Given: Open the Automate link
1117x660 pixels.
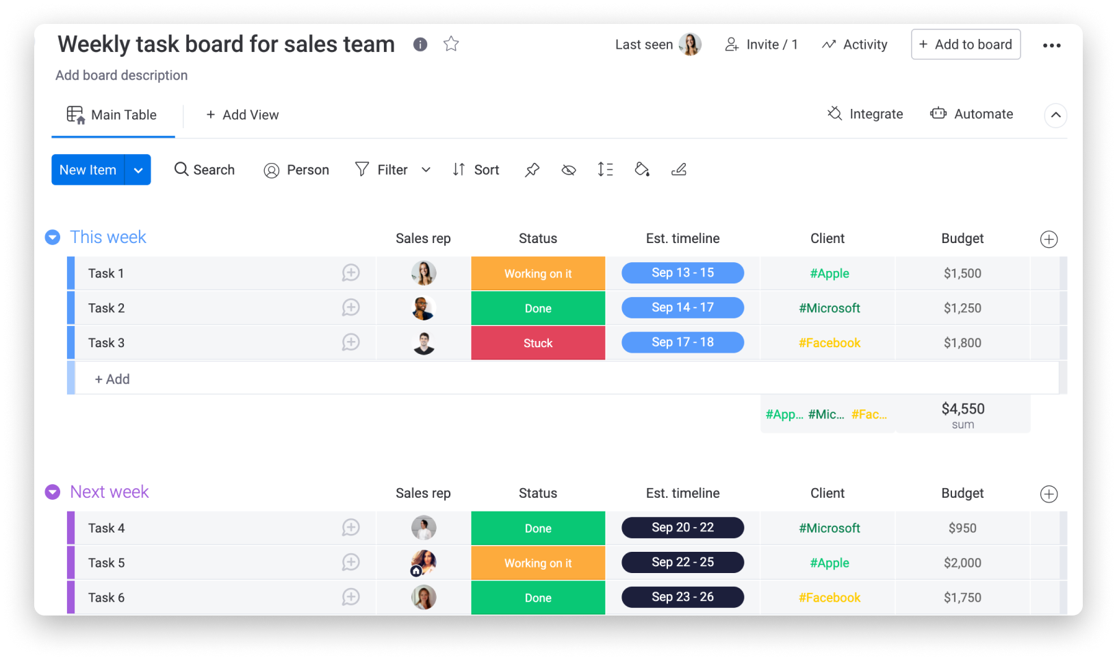Looking at the screenshot, I should 972,114.
